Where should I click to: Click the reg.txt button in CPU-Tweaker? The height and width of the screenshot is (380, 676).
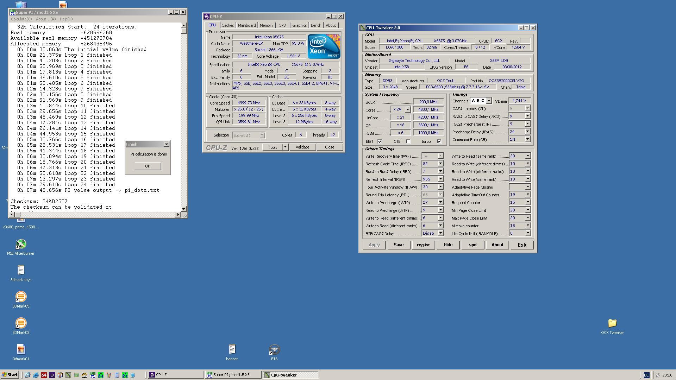423,245
